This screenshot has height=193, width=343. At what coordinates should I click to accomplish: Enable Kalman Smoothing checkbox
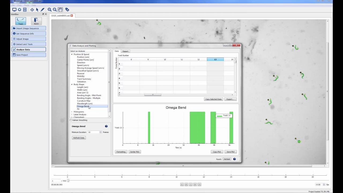click(71, 120)
